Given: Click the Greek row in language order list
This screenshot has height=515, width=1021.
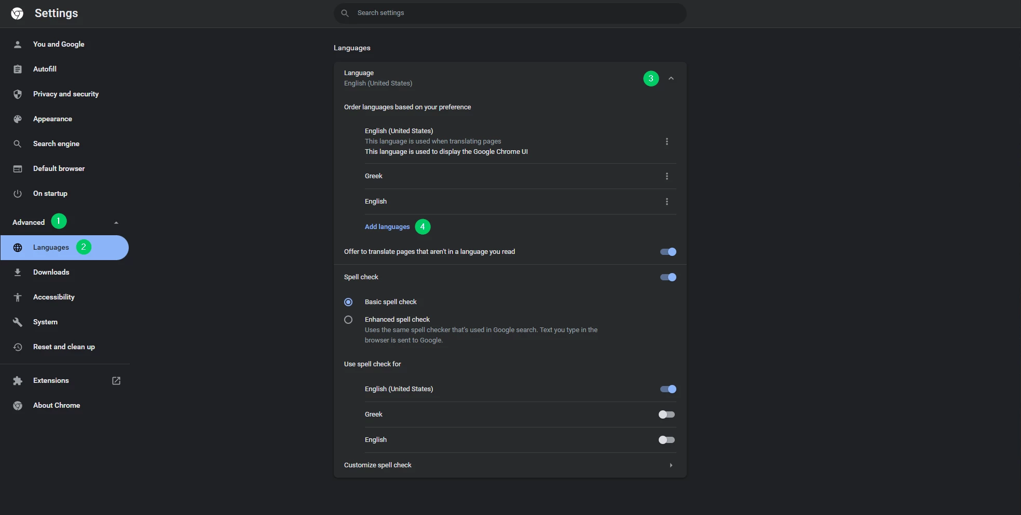Looking at the screenshot, I should 521,176.
